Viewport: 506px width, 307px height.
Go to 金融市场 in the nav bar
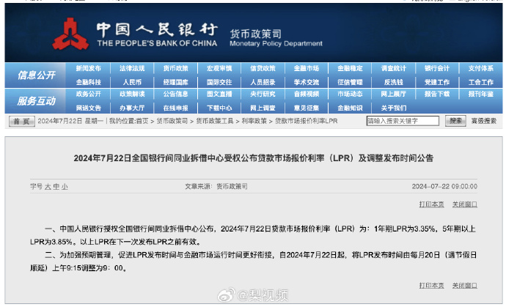pyautogui.click(x=306, y=69)
